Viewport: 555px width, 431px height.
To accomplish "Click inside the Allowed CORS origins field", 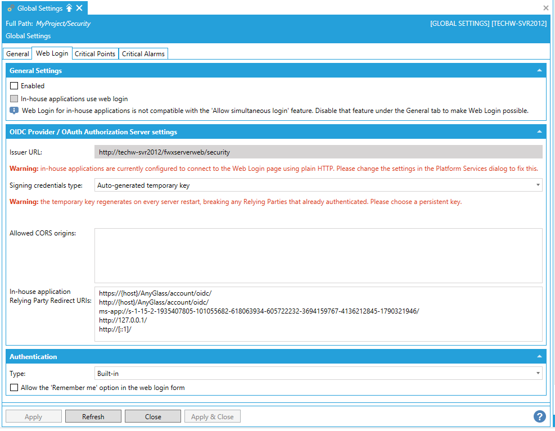I will click(318, 255).
